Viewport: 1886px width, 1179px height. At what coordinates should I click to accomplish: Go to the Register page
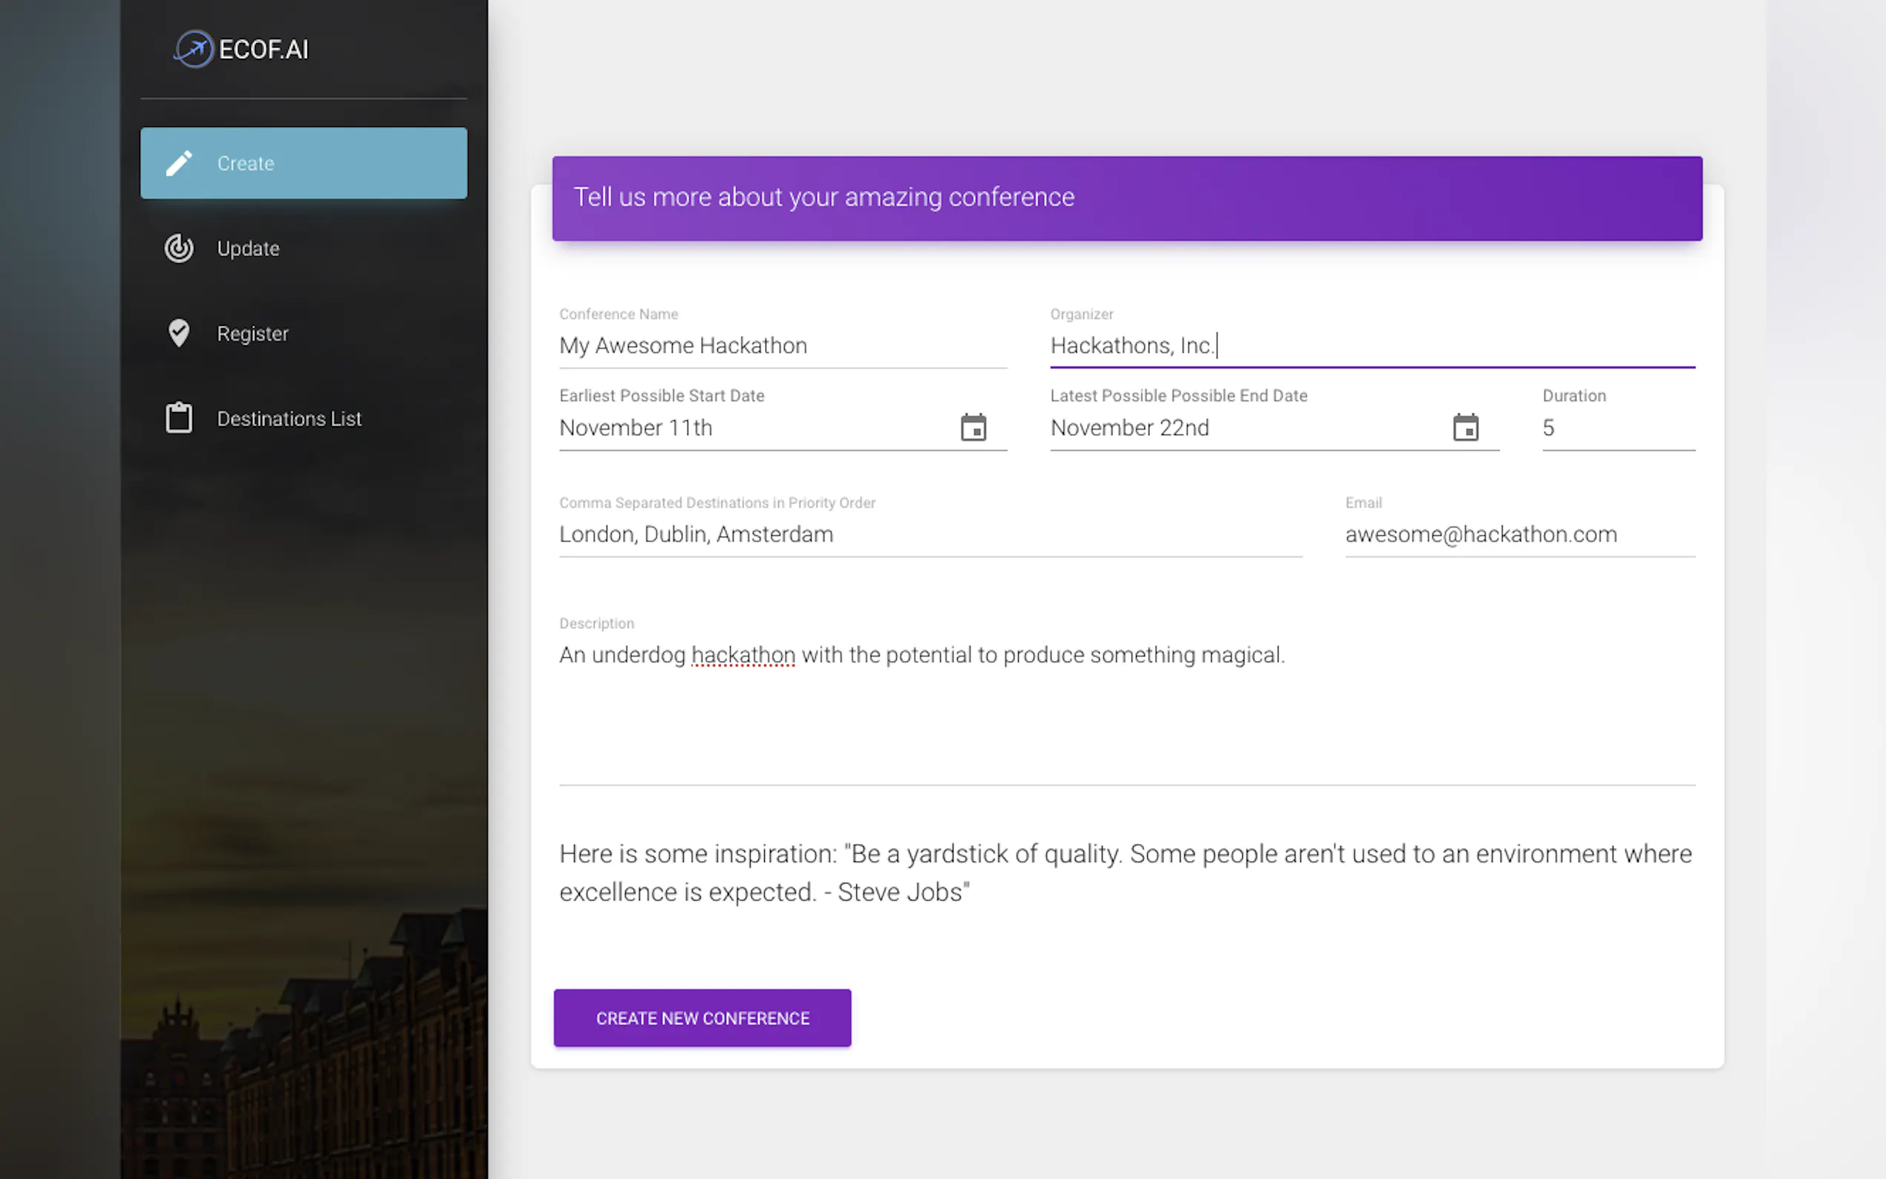[252, 333]
